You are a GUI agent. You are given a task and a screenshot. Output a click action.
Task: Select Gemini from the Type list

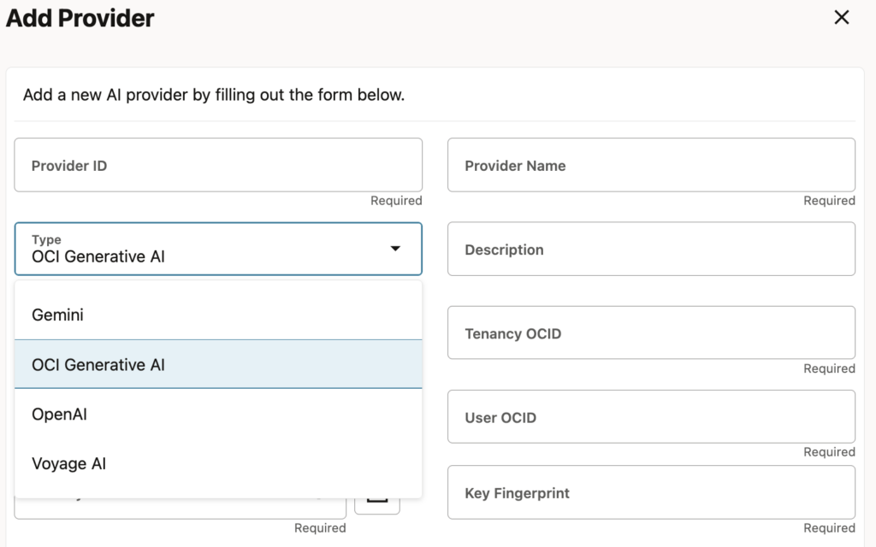tap(218, 315)
